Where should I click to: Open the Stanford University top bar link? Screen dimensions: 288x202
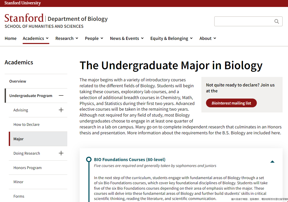coord(23,3)
